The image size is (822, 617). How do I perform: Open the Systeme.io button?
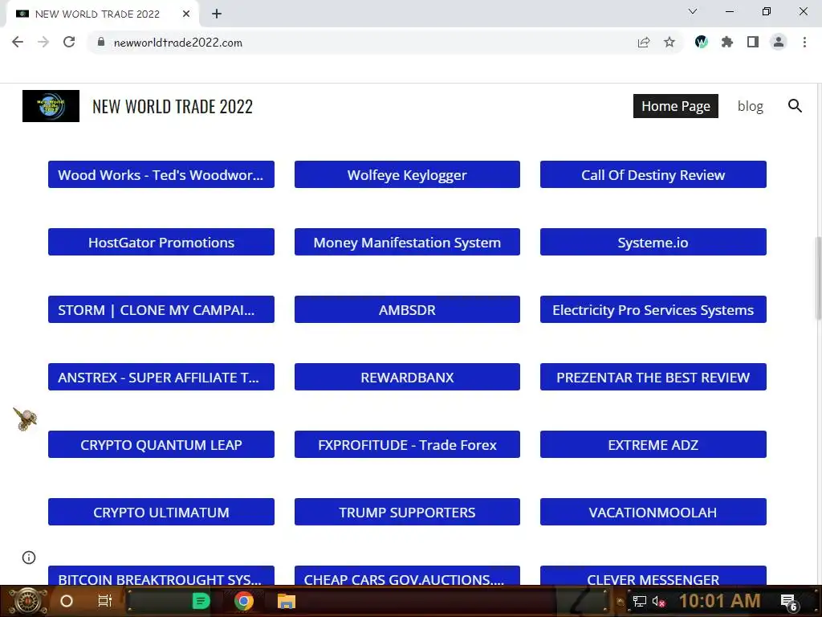click(x=653, y=242)
